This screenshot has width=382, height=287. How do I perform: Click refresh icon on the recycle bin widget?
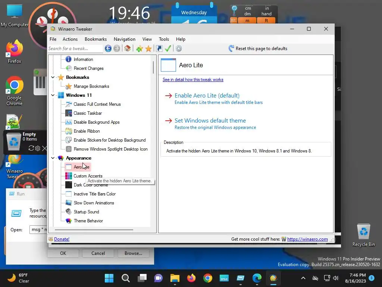tap(31, 148)
